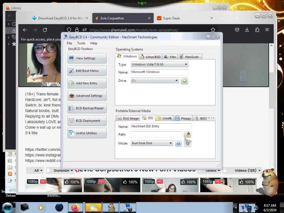284x213 pixels.
Task: Open BCD Deployment section
Action: pos(87,121)
